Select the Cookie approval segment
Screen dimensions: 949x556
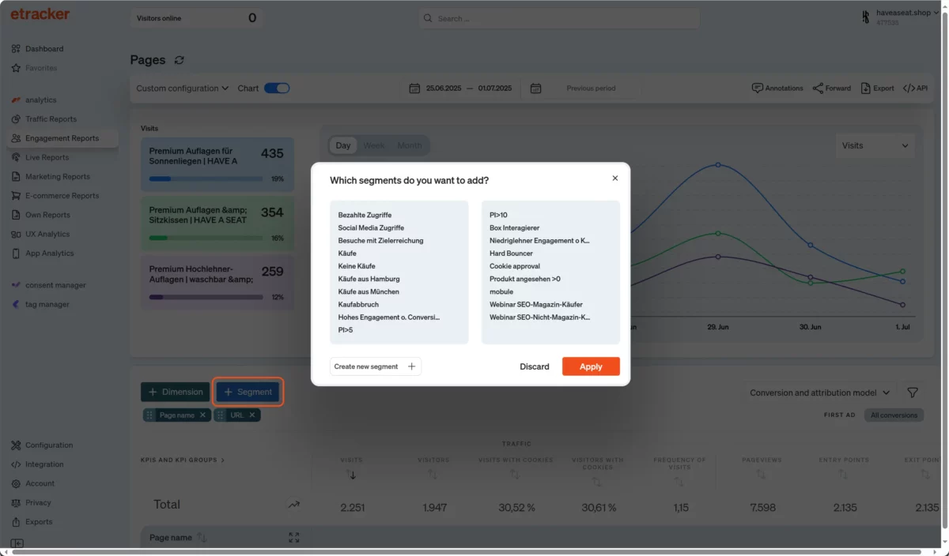515,266
